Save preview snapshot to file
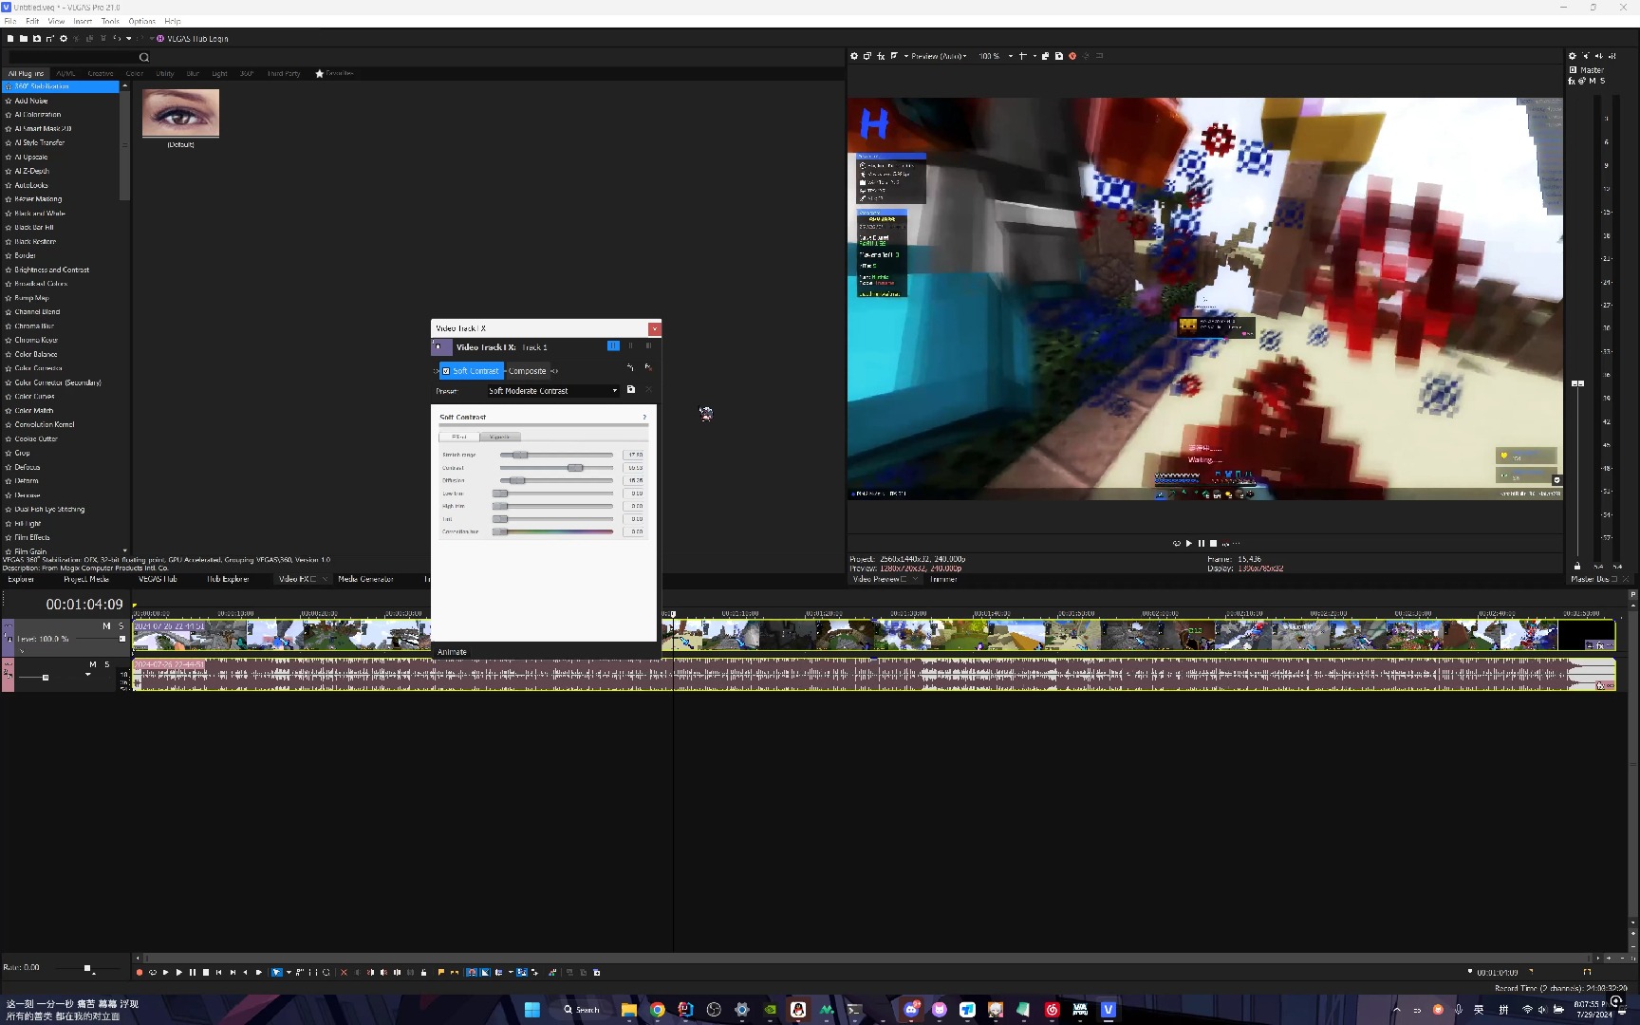This screenshot has height=1025, width=1640. (1059, 56)
